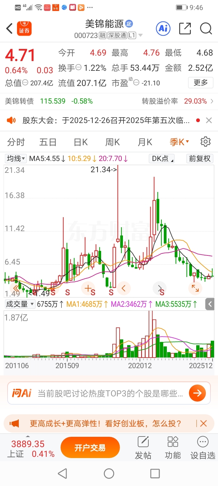The image size is (218, 486).
Task: Open 功能 functions icon
Action: (173, 448)
